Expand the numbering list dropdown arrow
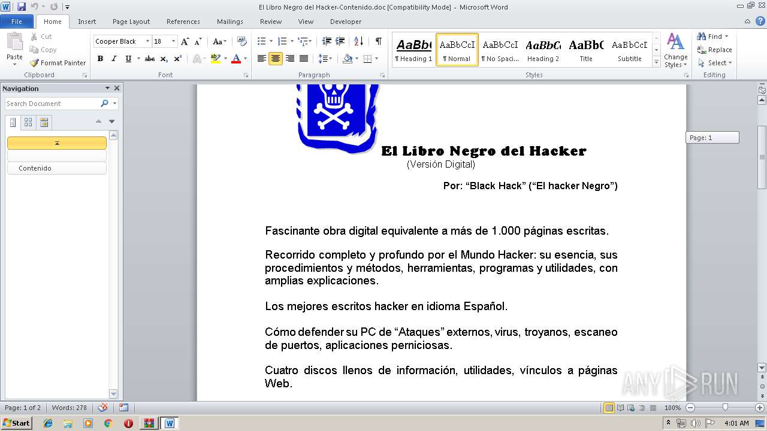This screenshot has height=431, width=767. click(x=292, y=41)
